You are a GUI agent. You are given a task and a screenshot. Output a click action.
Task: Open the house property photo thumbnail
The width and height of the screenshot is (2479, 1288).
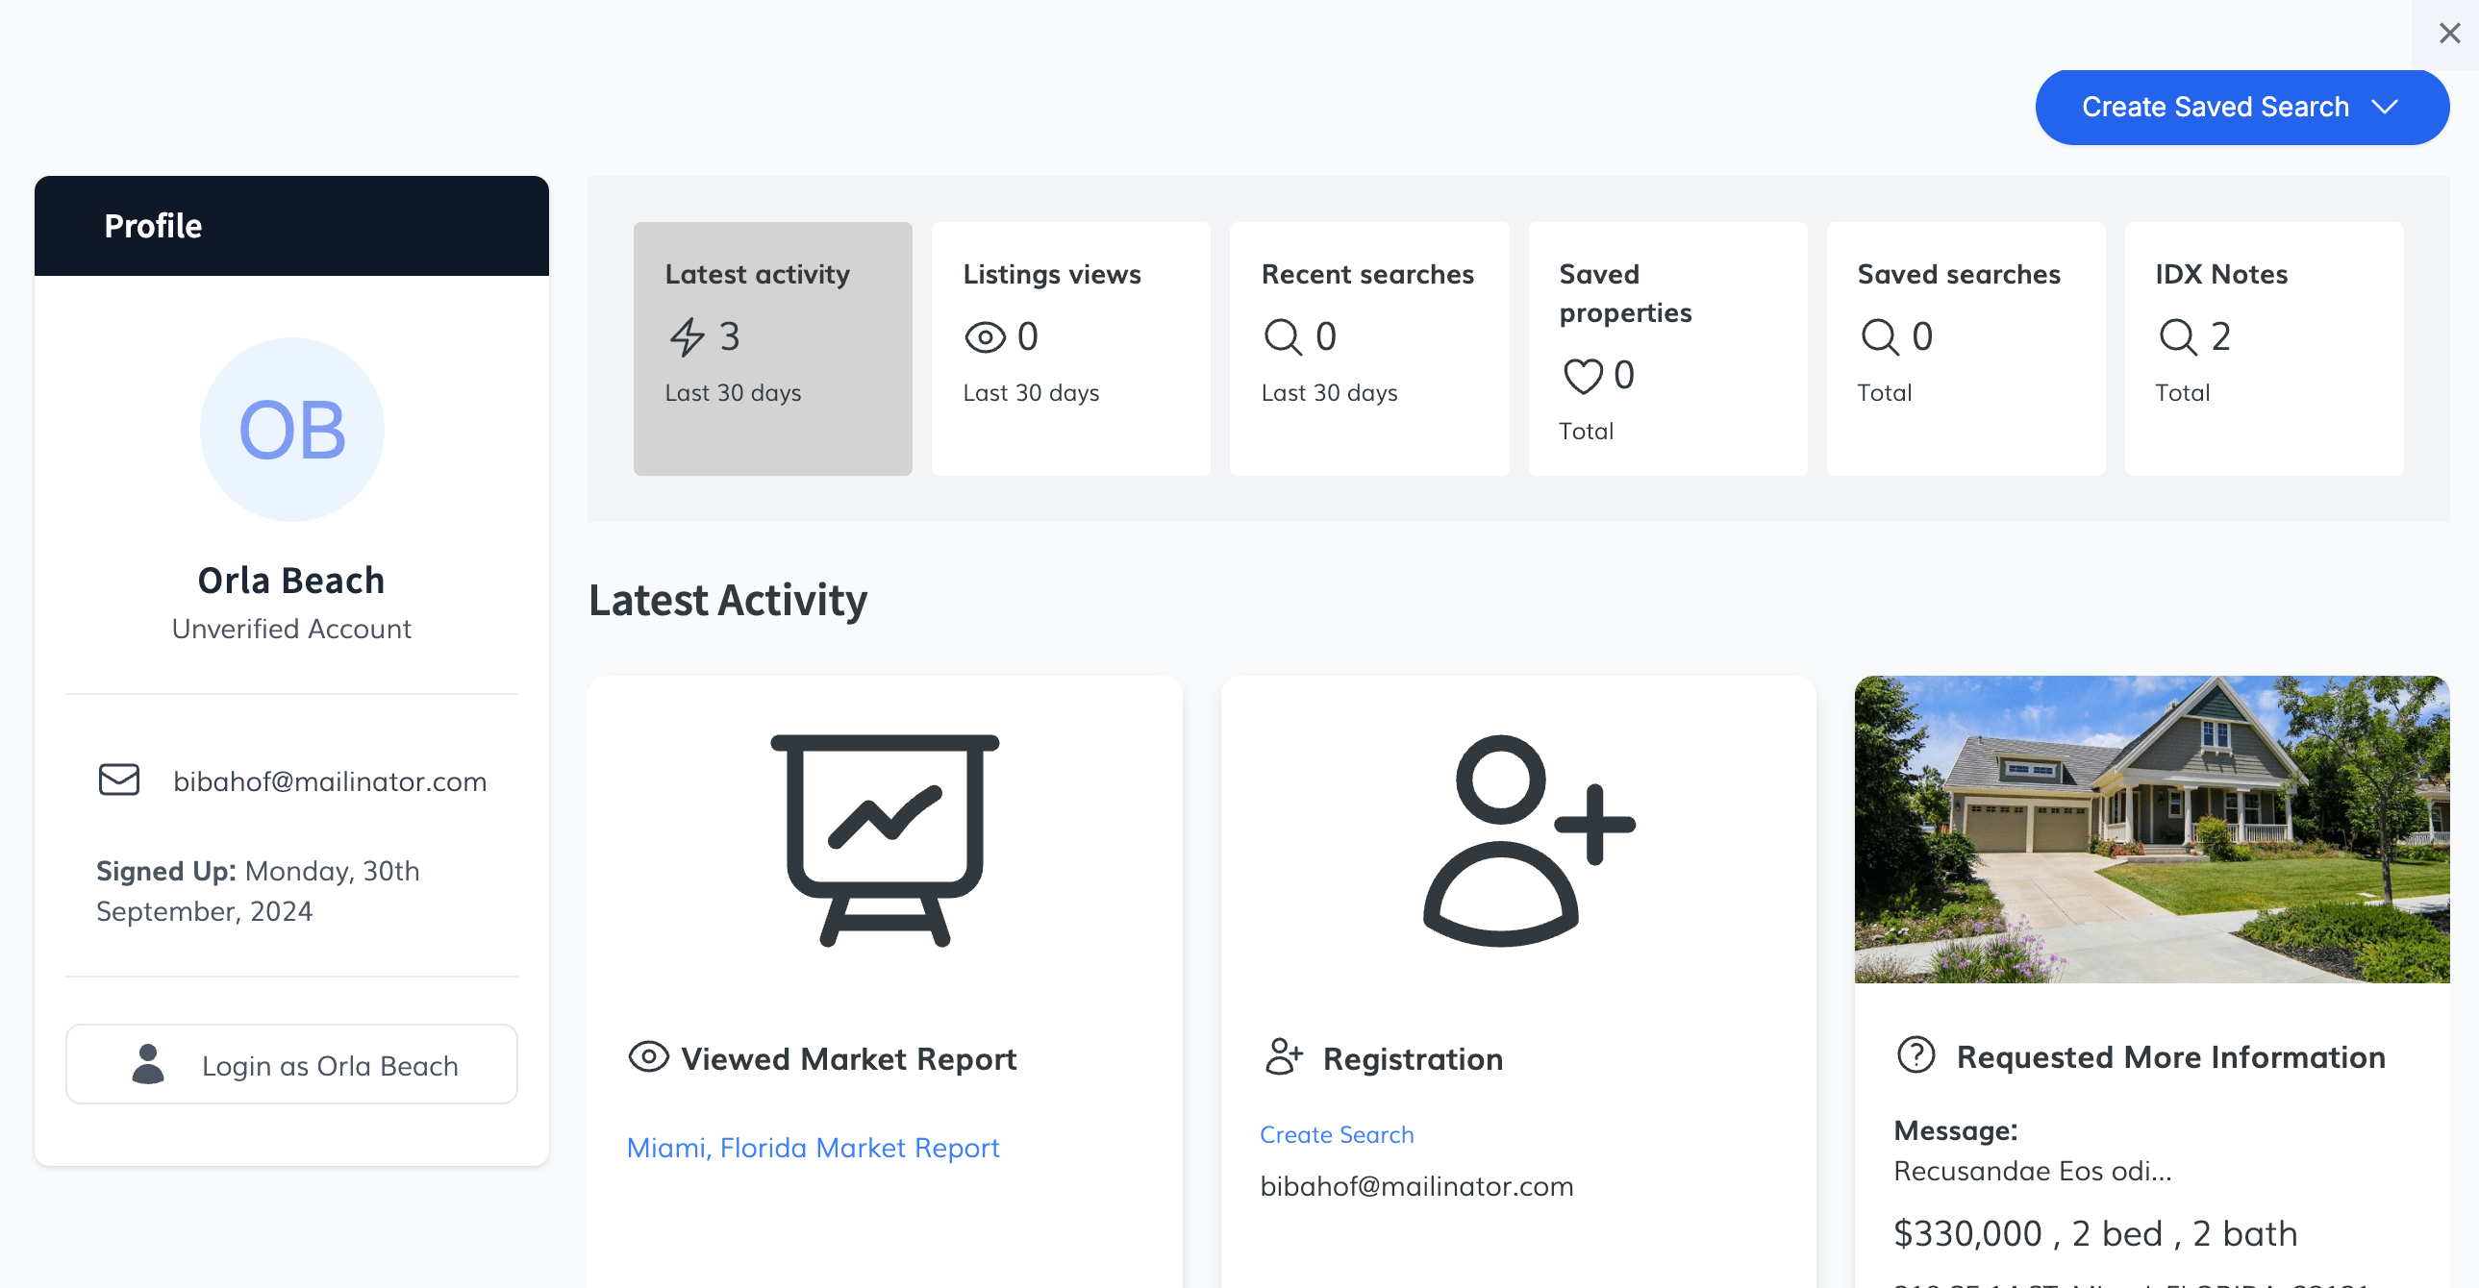pos(2152,829)
